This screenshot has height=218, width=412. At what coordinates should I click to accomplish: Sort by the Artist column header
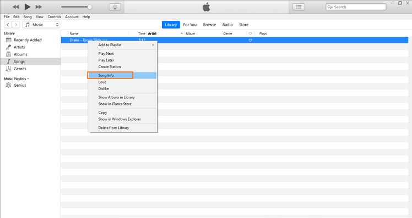pos(165,33)
